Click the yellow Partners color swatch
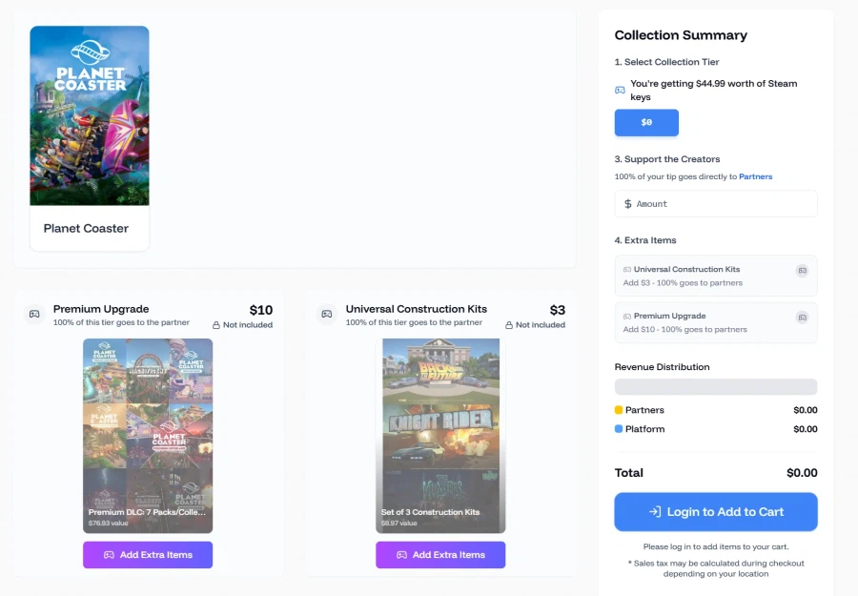Screen dimensions: 858x596 pyautogui.click(x=619, y=409)
